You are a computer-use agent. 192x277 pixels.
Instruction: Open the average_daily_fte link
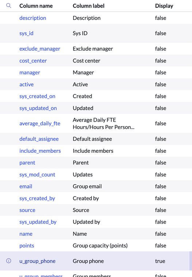pos(40,123)
